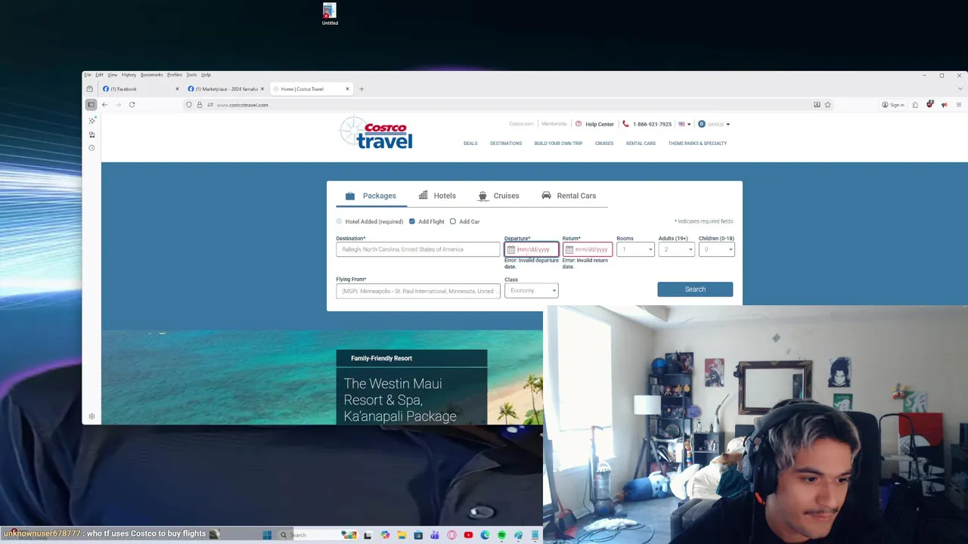Viewport: 968px width, 544px height.
Task: Open list all tabs chevron
Action: [x=960, y=89]
